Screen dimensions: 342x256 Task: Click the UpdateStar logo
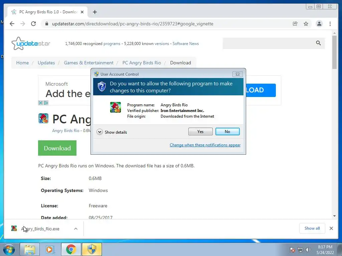31,43
